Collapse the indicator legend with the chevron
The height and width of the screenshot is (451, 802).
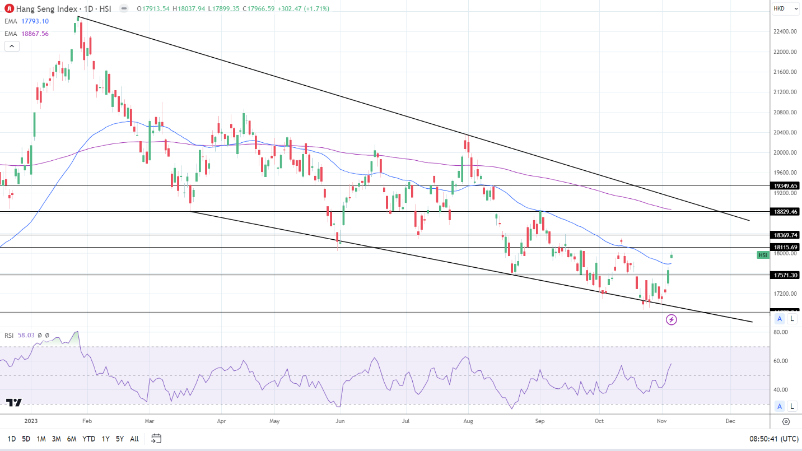point(11,47)
